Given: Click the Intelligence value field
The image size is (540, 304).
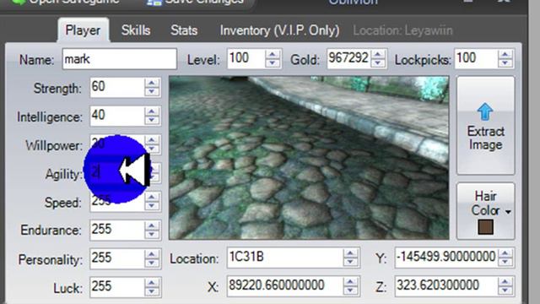Looking at the screenshot, I should point(116,116).
